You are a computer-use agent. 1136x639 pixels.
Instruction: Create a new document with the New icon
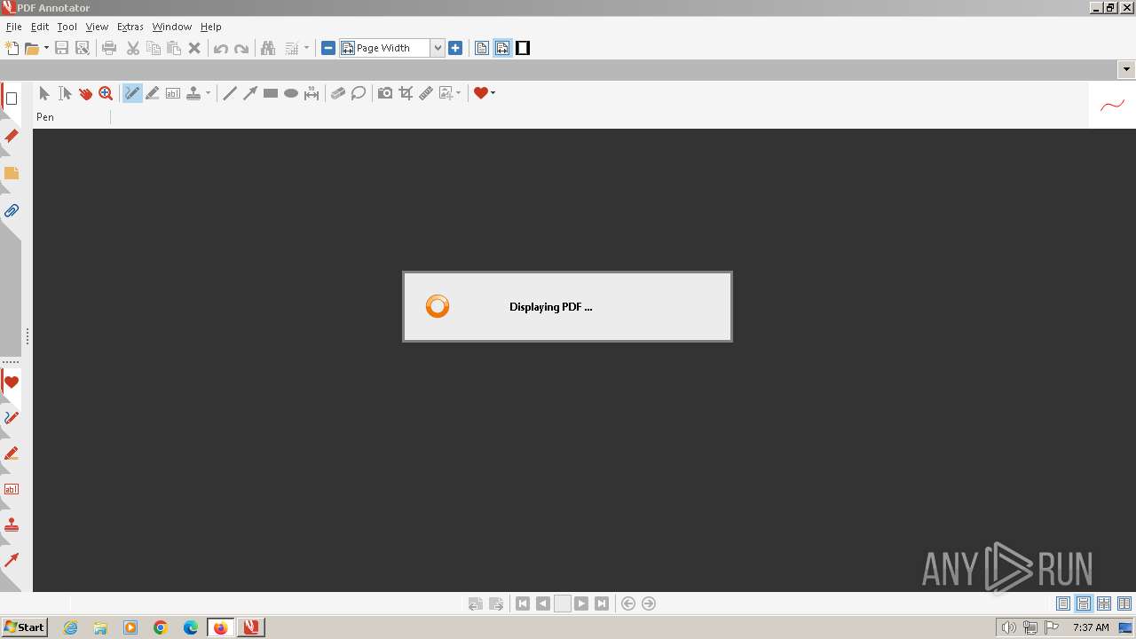12,48
